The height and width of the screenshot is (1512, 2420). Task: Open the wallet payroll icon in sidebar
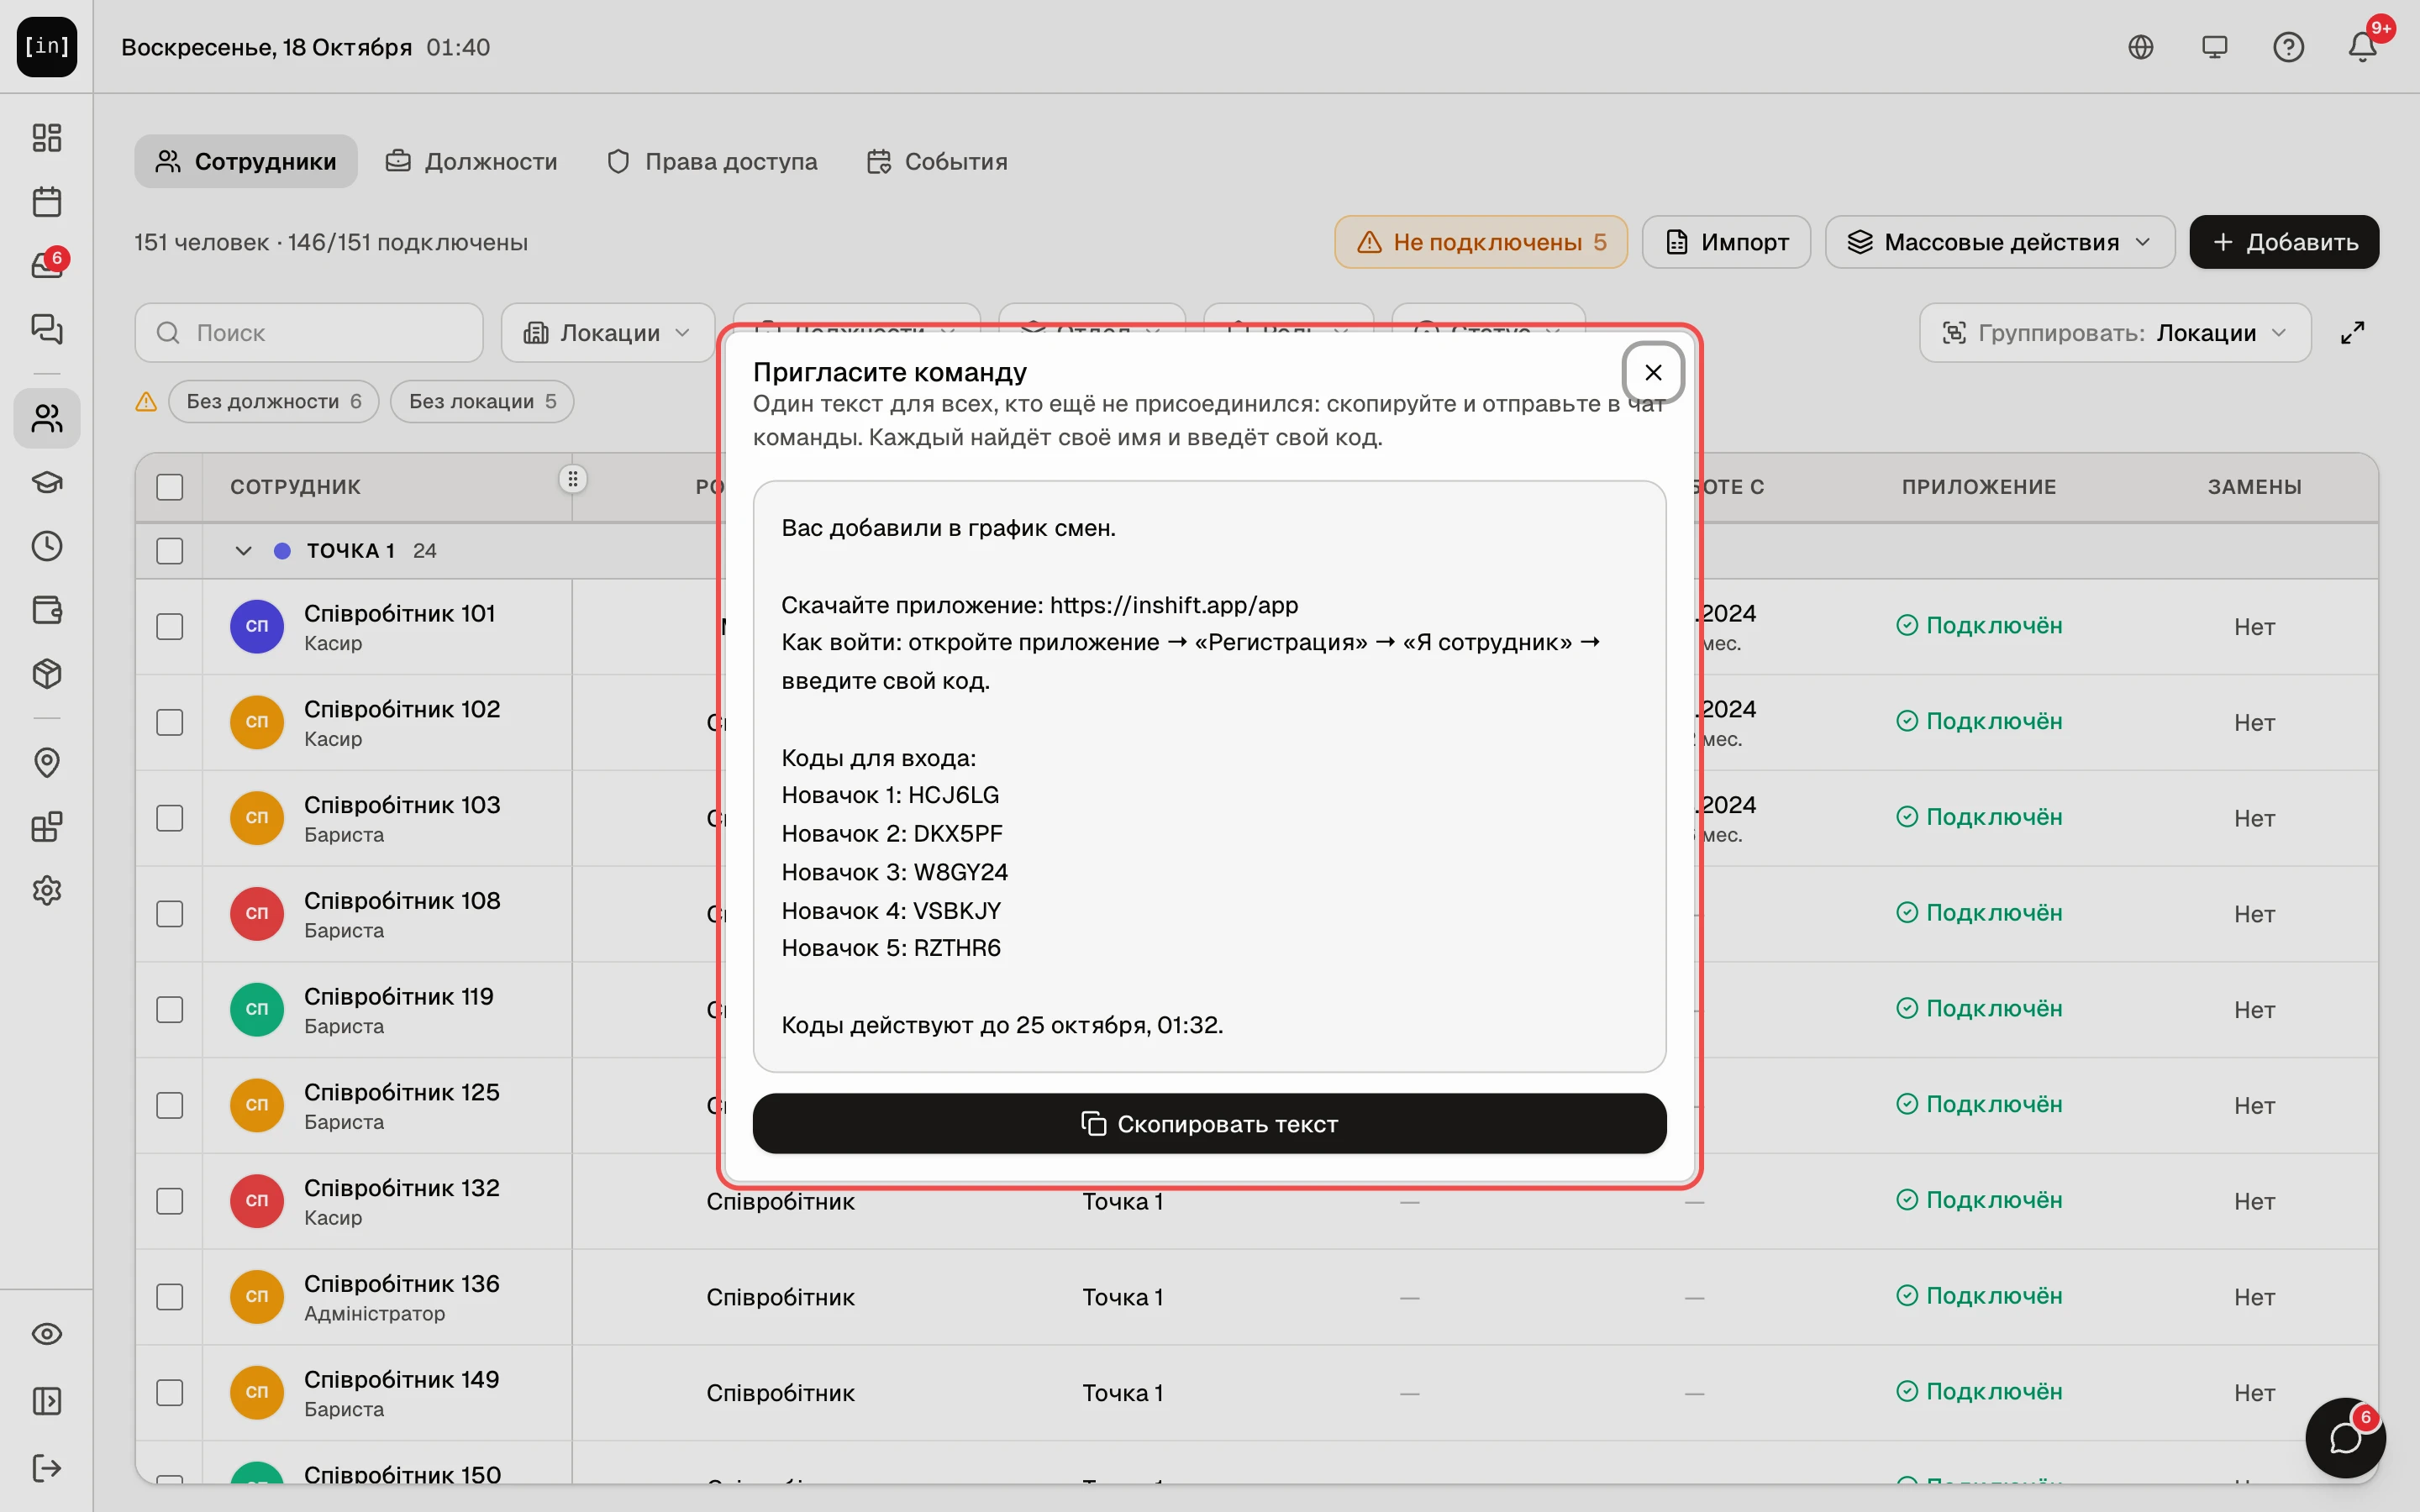tap(47, 610)
